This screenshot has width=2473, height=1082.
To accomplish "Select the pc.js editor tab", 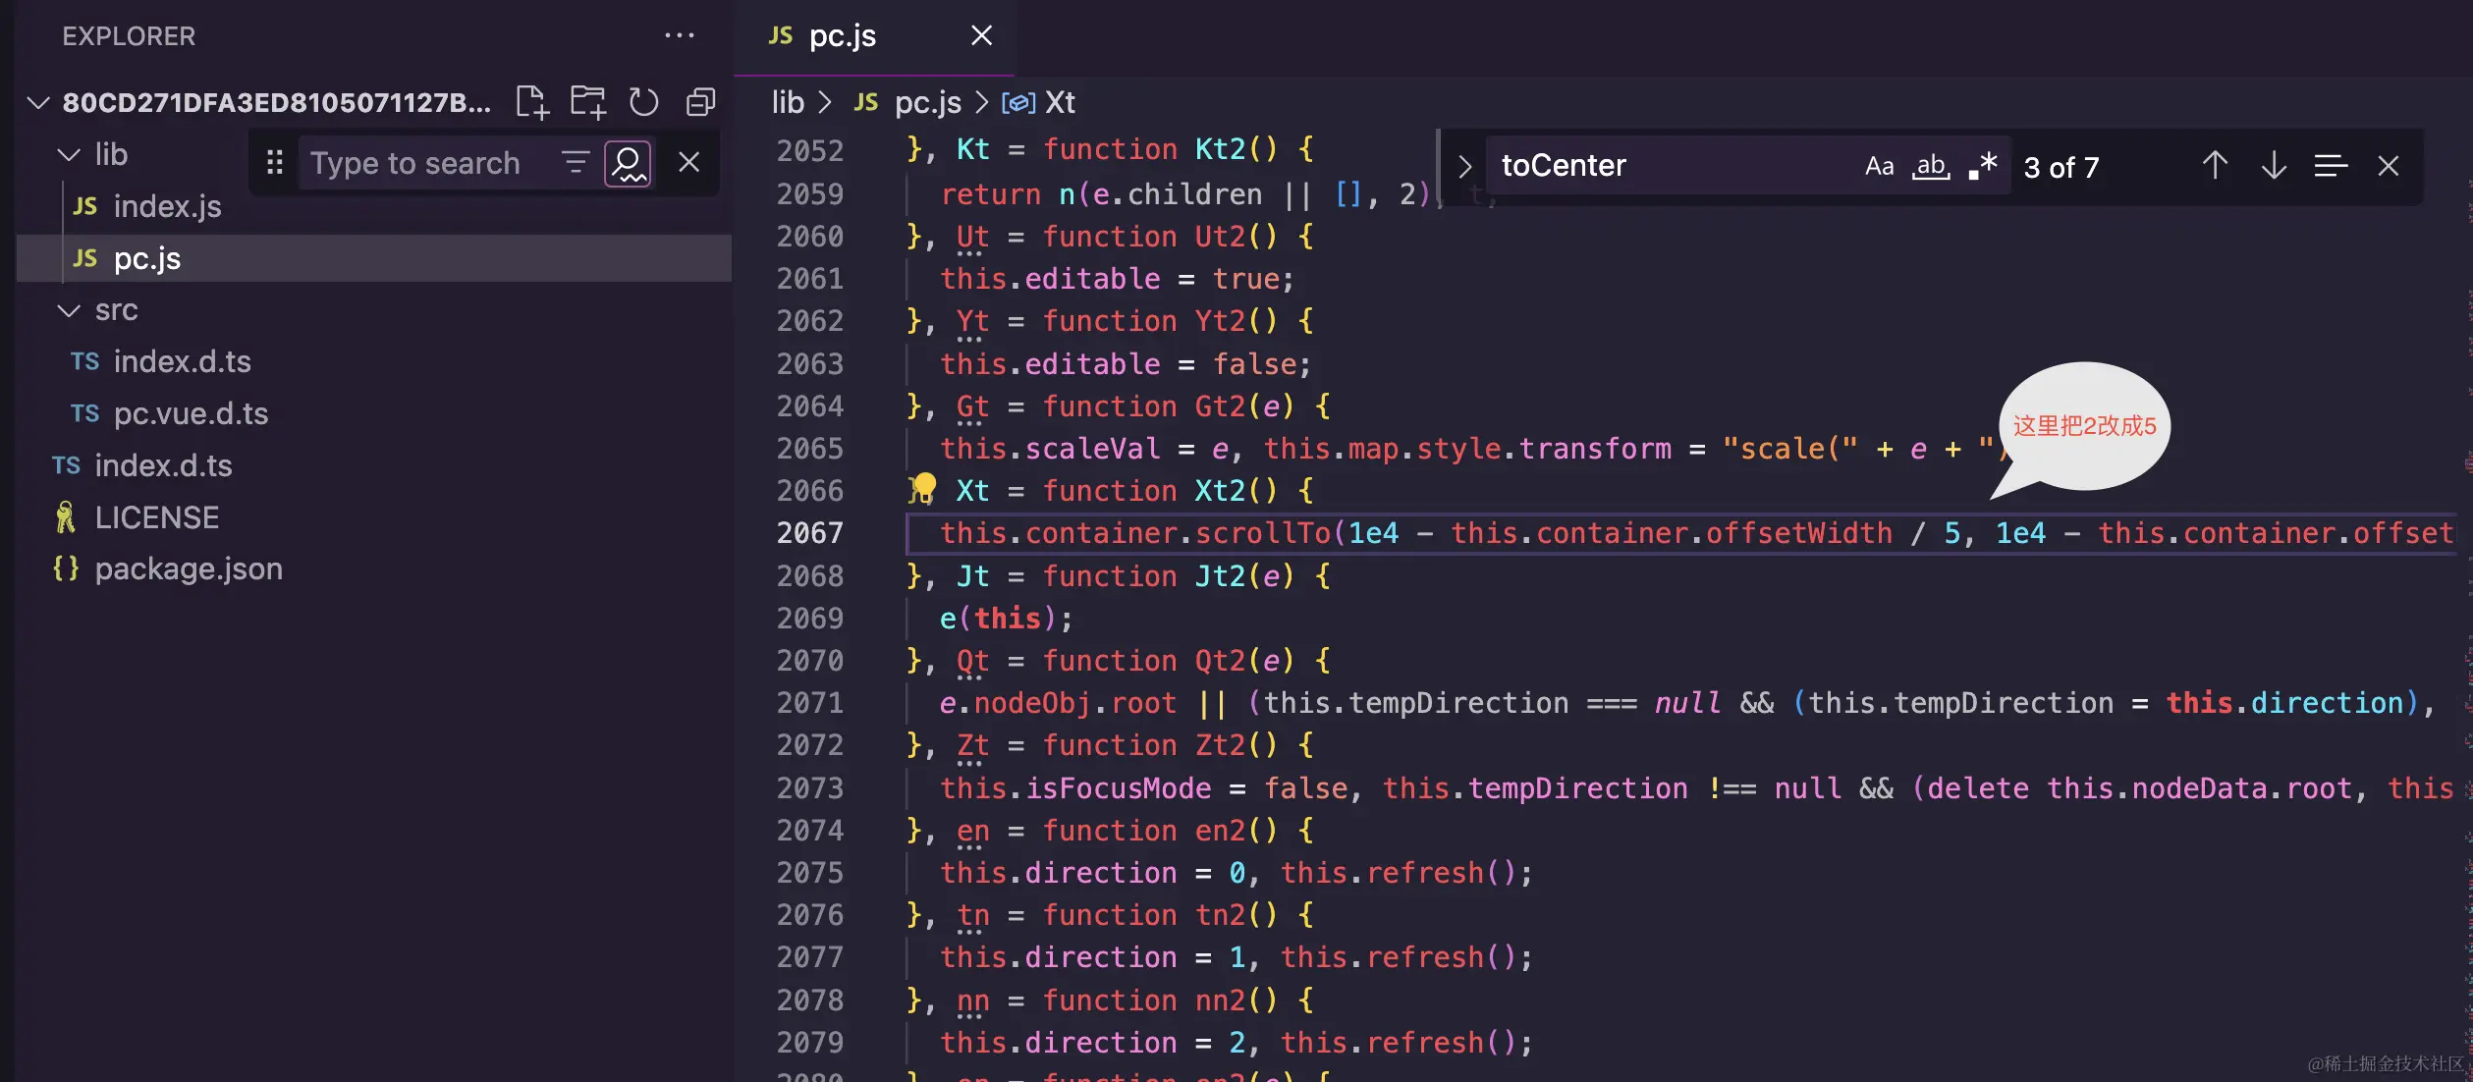I will (x=842, y=36).
